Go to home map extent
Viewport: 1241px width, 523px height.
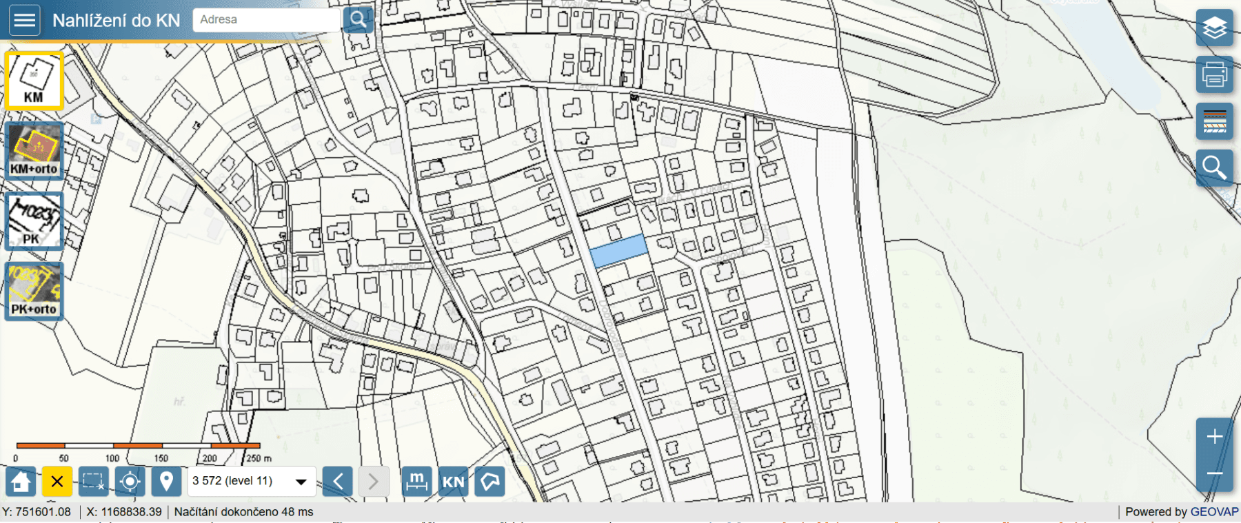click(21, 481)
